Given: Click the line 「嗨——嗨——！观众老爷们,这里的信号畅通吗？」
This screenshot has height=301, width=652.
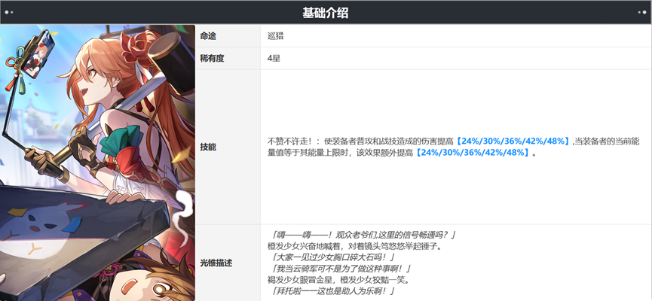Looking at the screenshot, I should [x=362, y=236].
